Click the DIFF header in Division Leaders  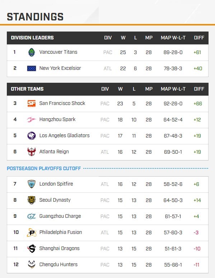tap(199, 38)
